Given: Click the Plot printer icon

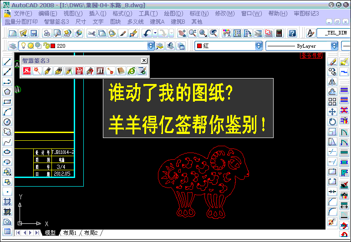Looking at the screenshot, I should (46, 33).
